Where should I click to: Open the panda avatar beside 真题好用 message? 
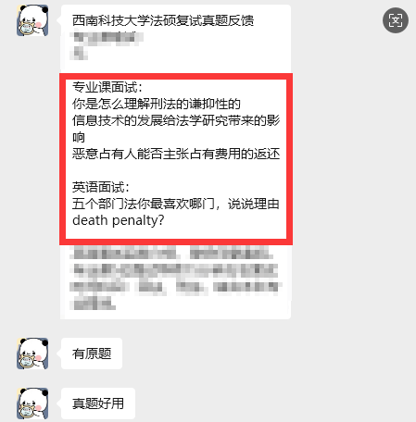(32, 403)
